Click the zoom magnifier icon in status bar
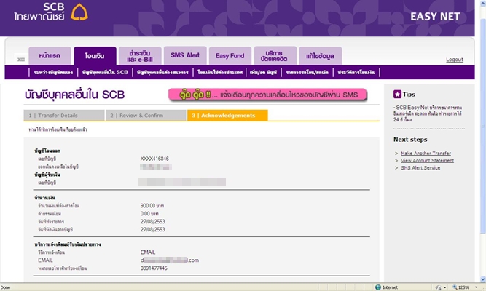 [x=455, y=287]
